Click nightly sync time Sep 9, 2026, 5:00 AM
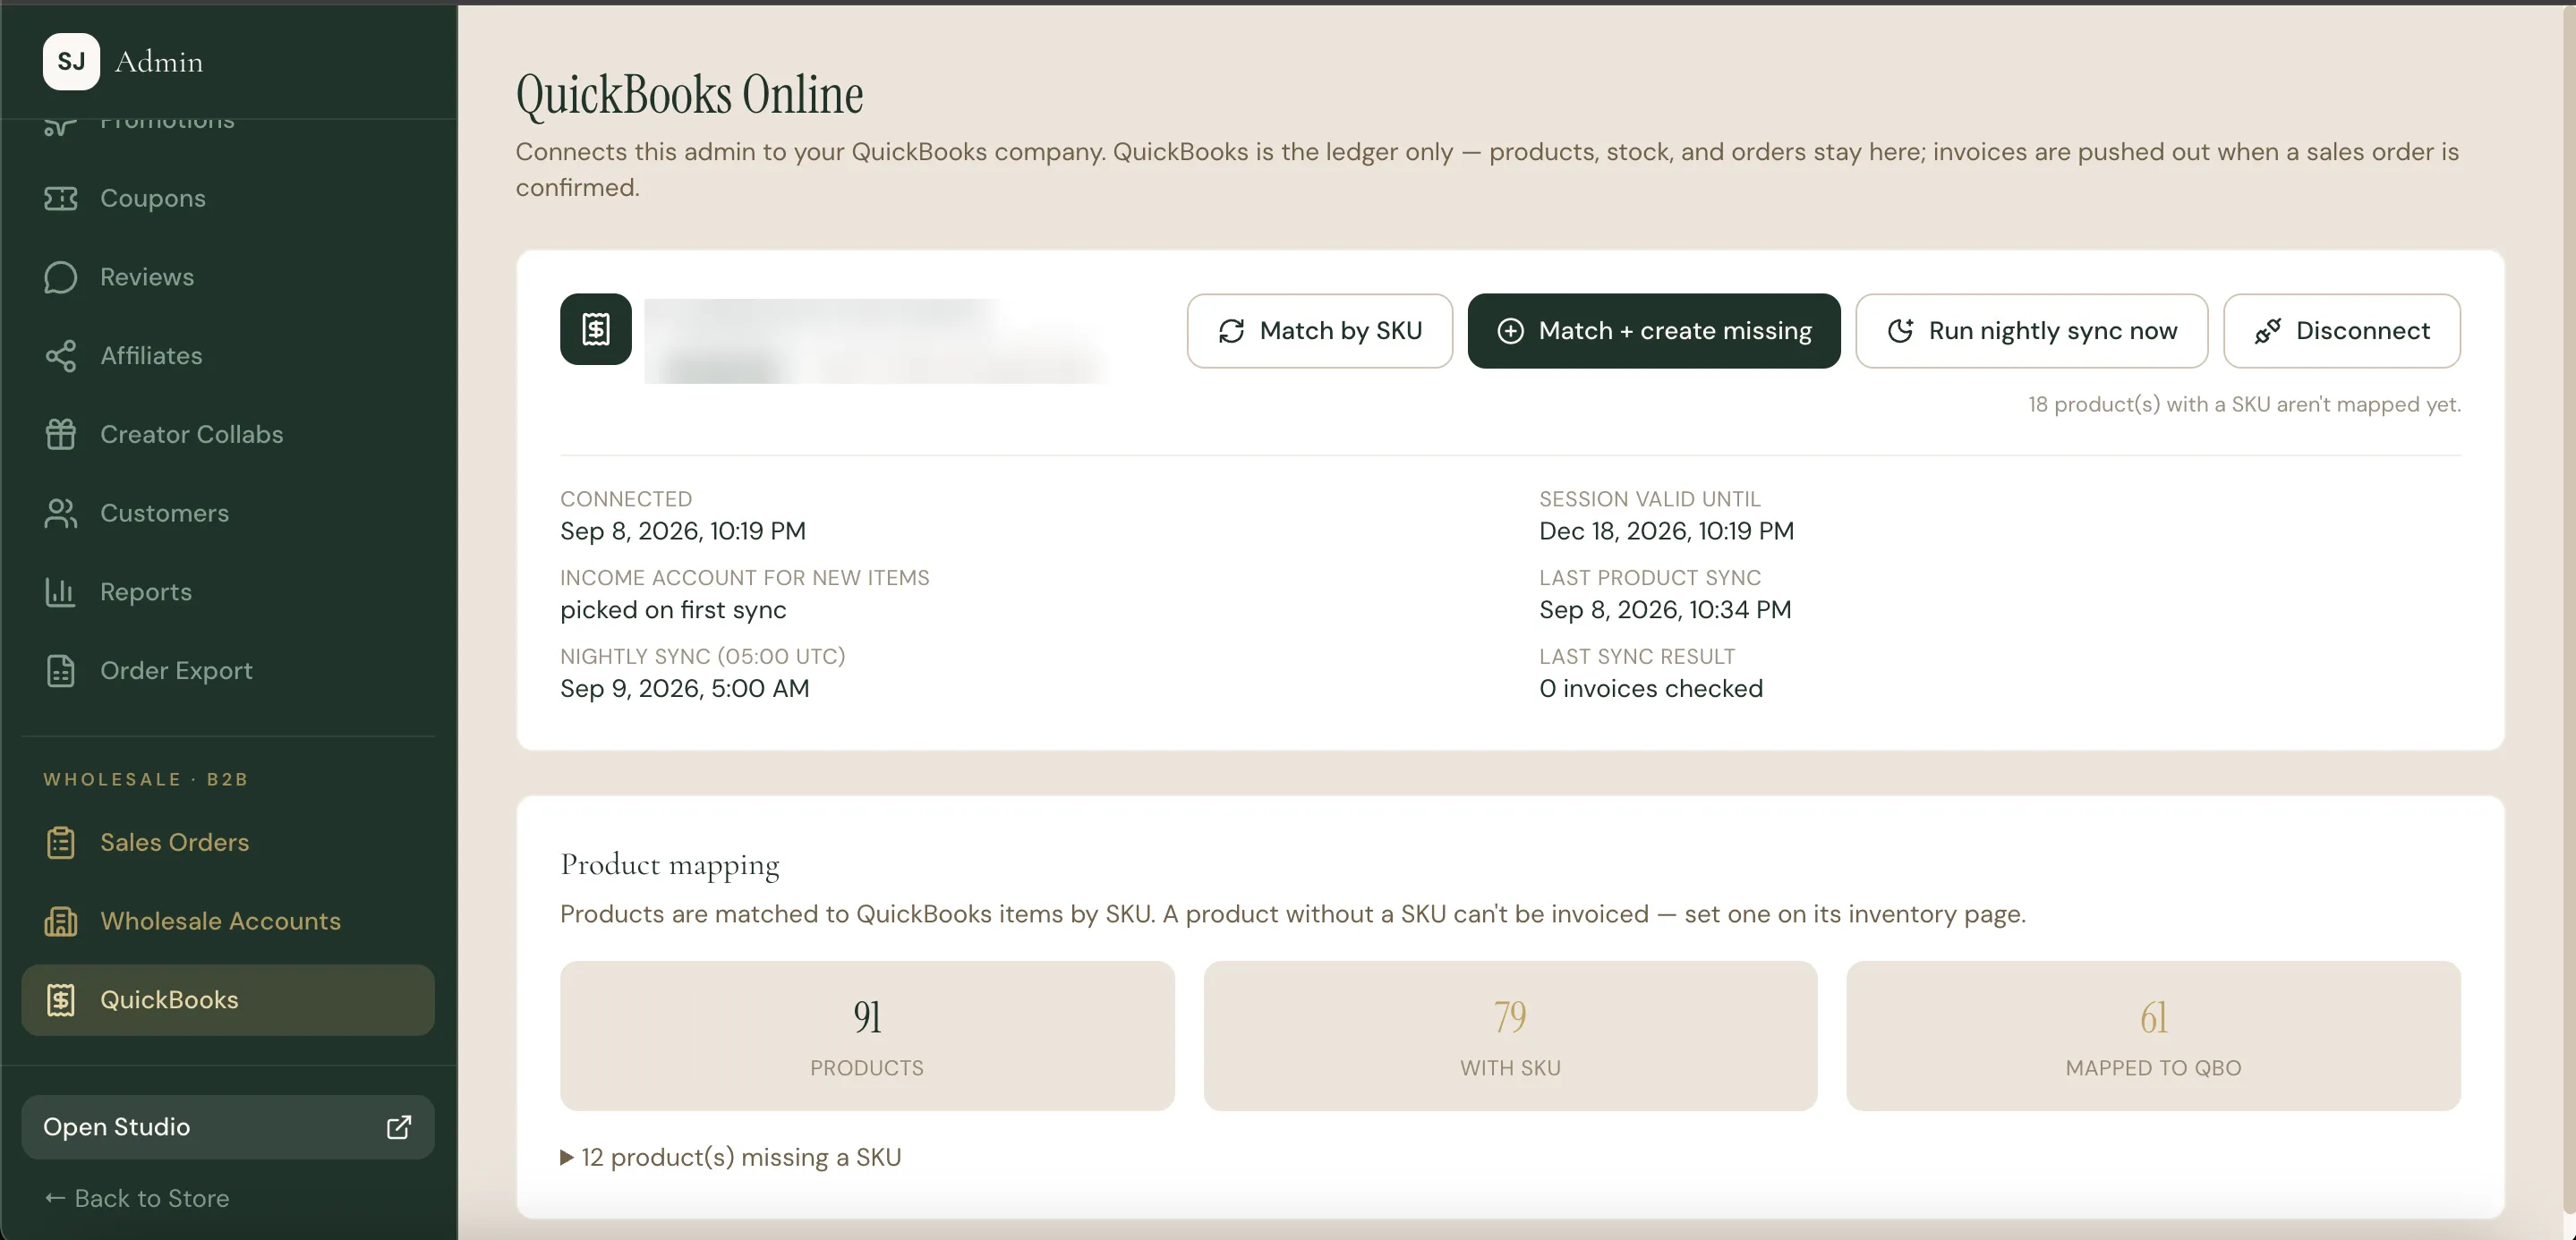Viewport: 2576px width, 1240px height. (685, 689)
